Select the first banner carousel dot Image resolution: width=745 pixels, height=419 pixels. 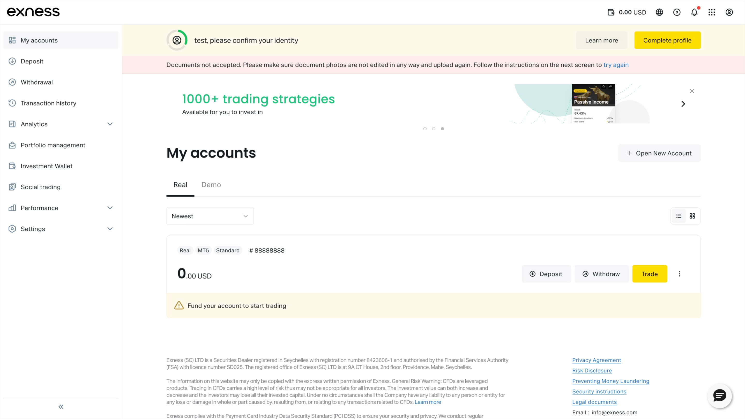[x=425, y=129]
